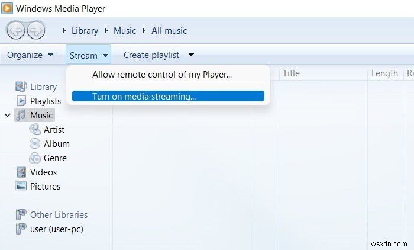Screen dimensions: 414x250
Task: Click the Library icon in the sidebar
Action: pos(21,86)
